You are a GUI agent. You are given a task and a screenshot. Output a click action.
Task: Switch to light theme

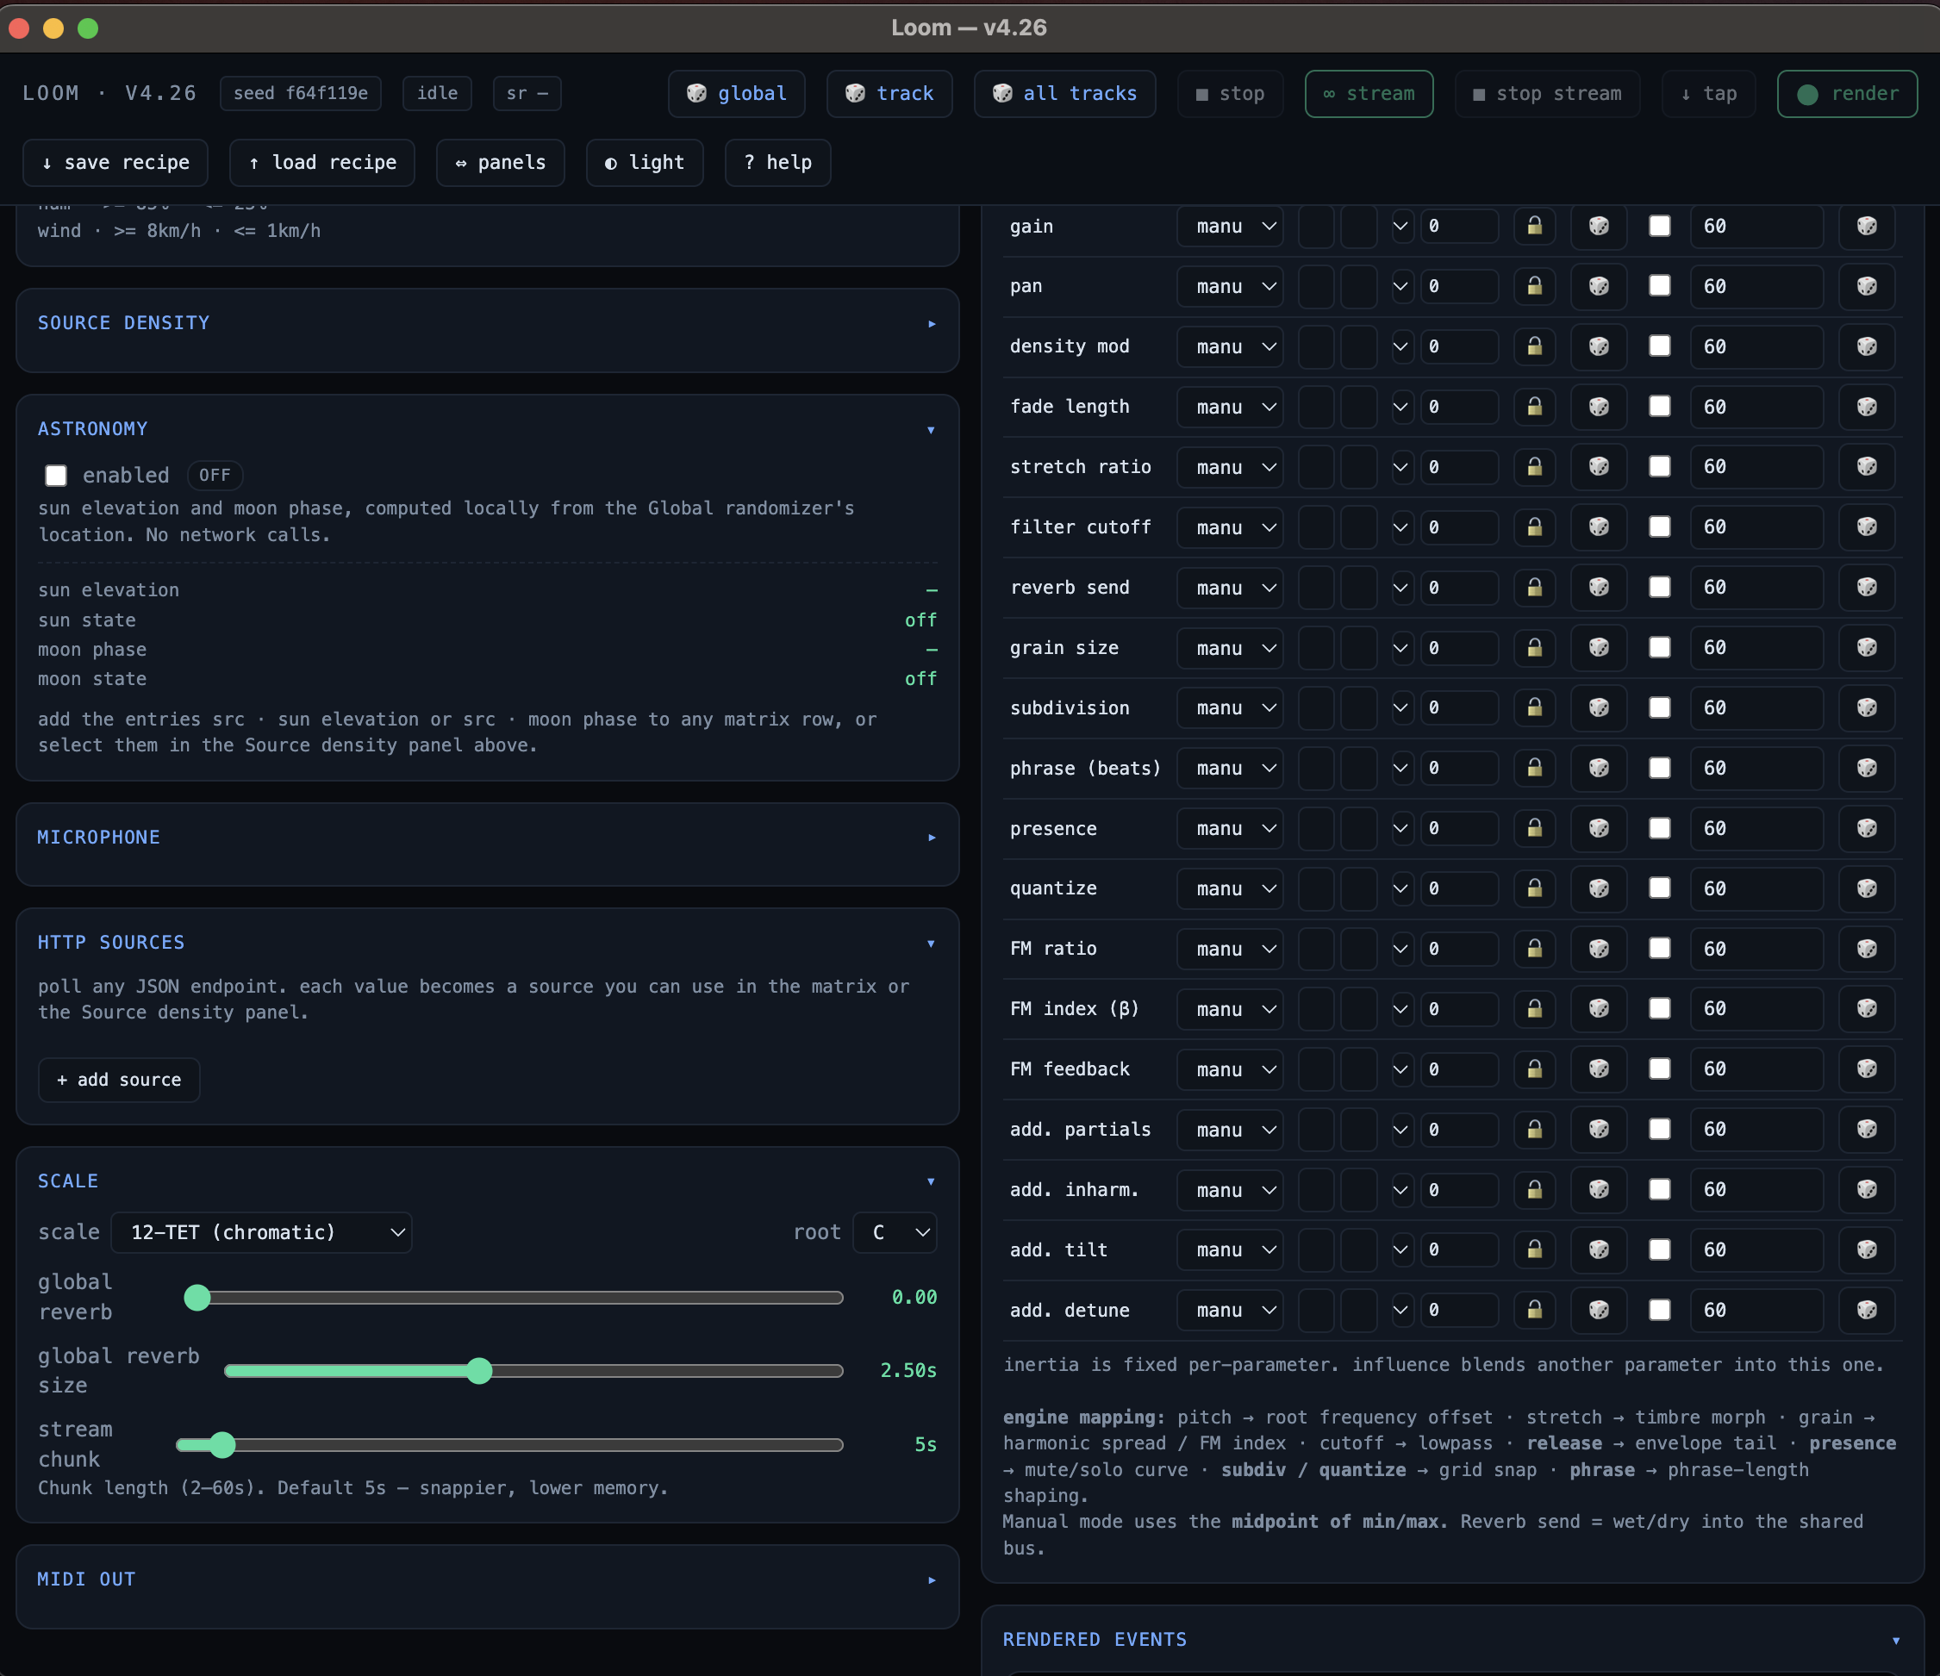[x=644, y=163]
